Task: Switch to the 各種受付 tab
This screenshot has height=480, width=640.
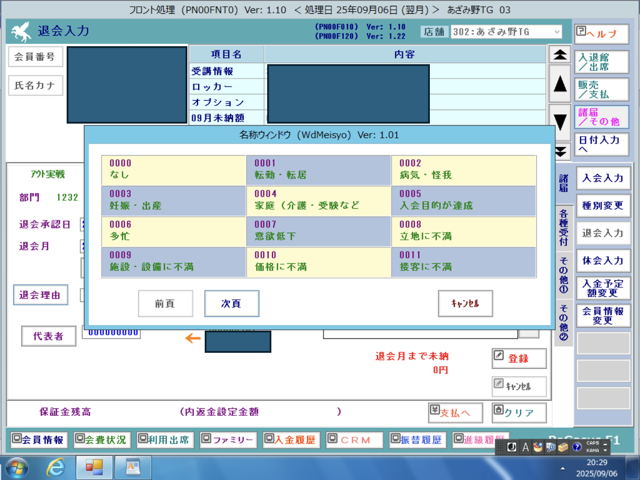Action: [x=563, y=228]
